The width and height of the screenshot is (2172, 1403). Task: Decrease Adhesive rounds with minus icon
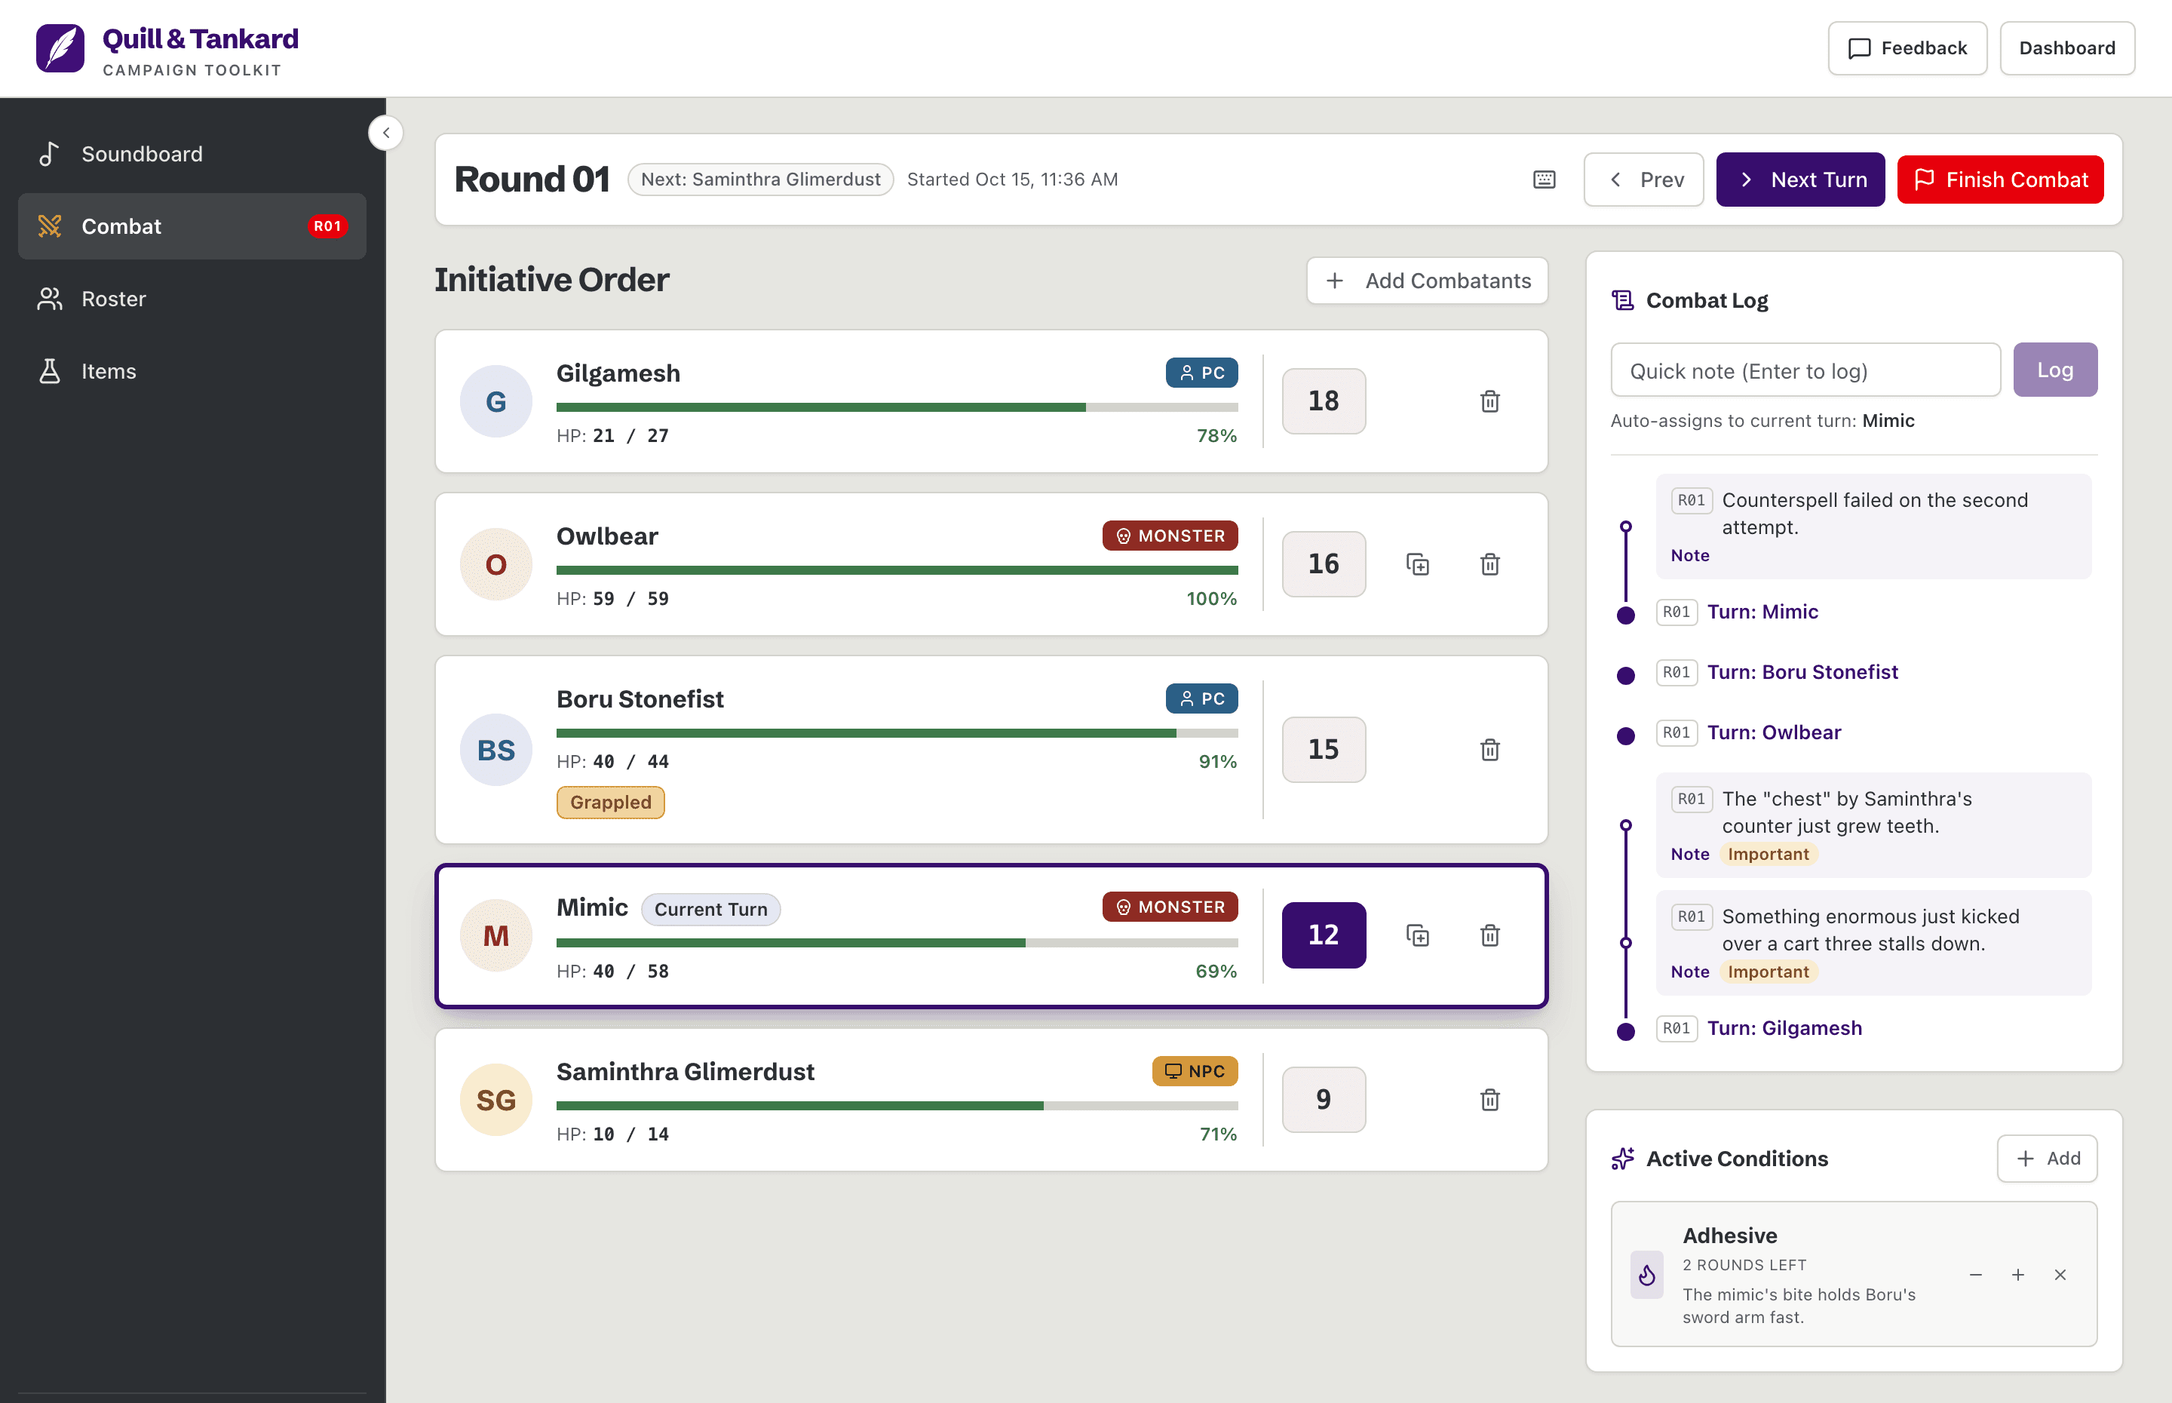[x=1975, y=1276]
